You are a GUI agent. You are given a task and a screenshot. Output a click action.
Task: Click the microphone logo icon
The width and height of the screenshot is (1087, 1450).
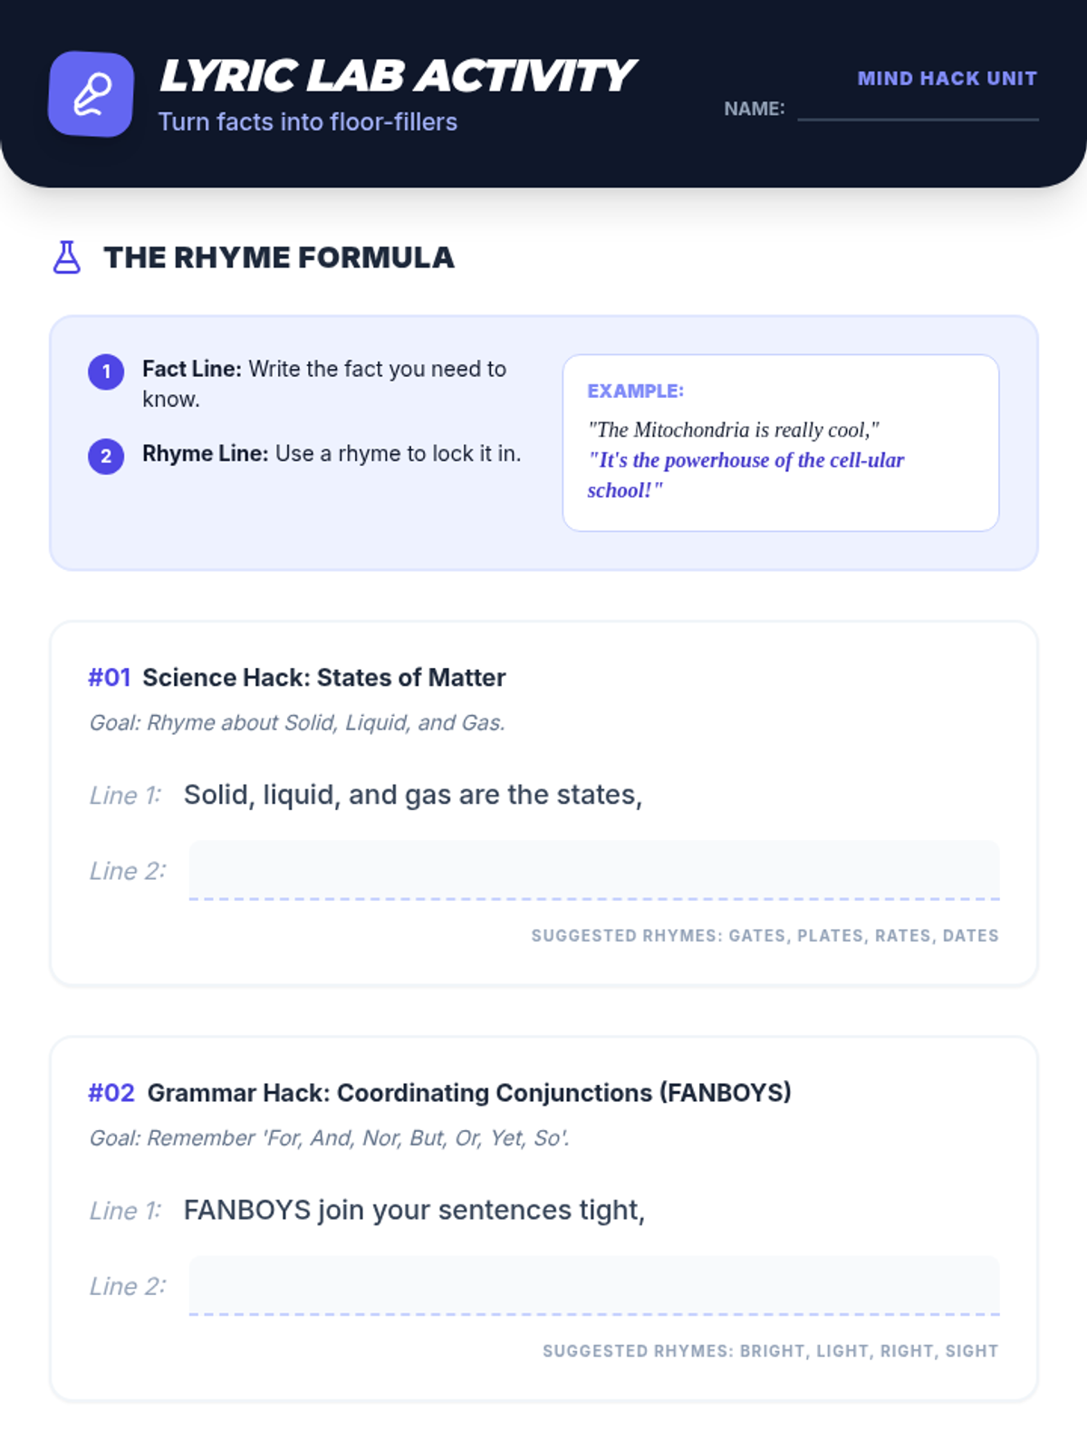tap(91, 94)
